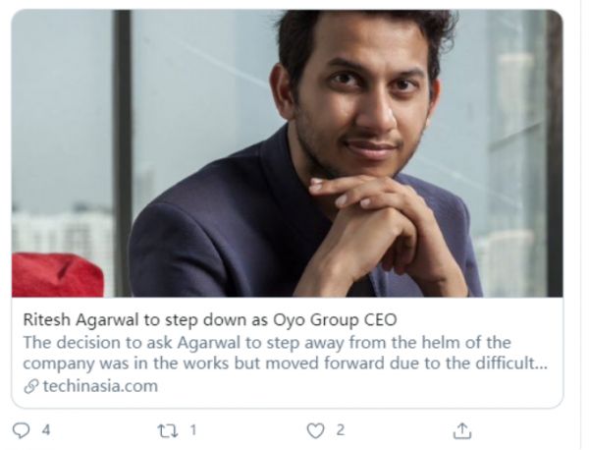Image resolution: width=589 pixels, height=450 pixels.
Task: Click the retweet count of 1
Action: point(192,430)
